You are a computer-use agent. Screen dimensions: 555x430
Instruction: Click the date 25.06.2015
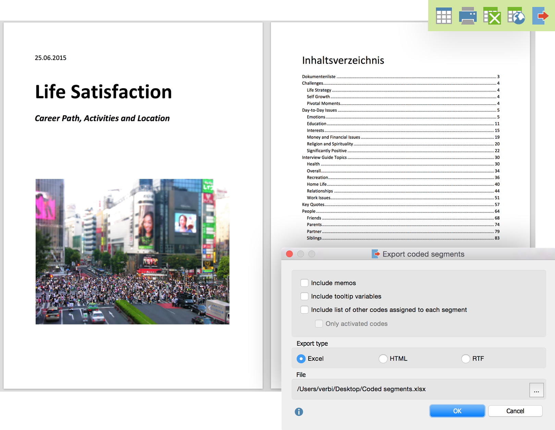[51, 58]
